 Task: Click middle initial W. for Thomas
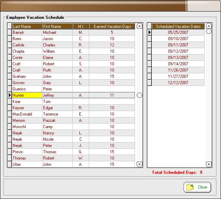click(x=81, y=158)
